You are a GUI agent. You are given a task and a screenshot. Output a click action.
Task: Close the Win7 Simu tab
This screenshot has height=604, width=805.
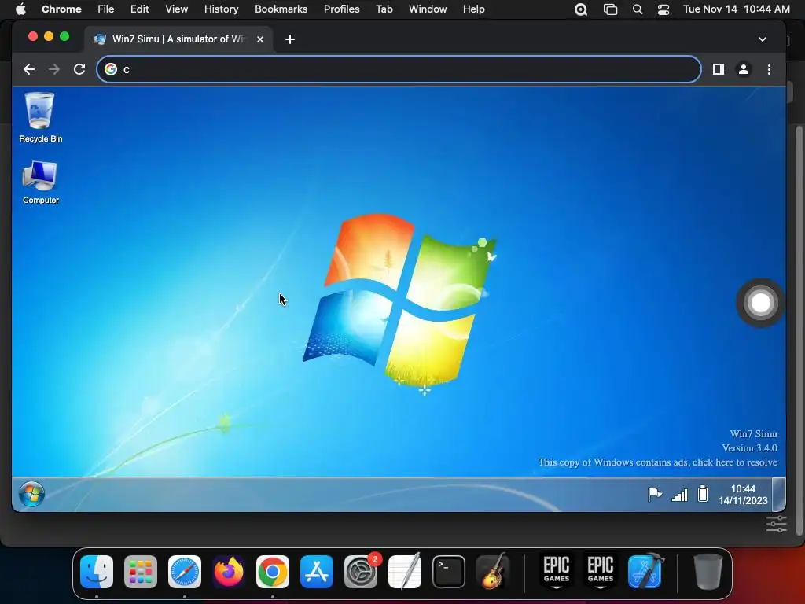(260, 39)
